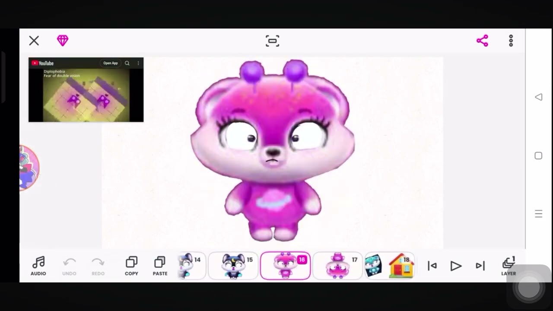Select frame 15 thumbnail
553x311 pixels.
coord(233,266)
